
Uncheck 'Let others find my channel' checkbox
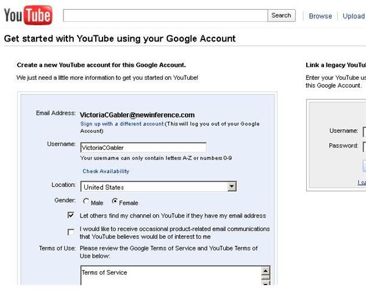point(71,215)
